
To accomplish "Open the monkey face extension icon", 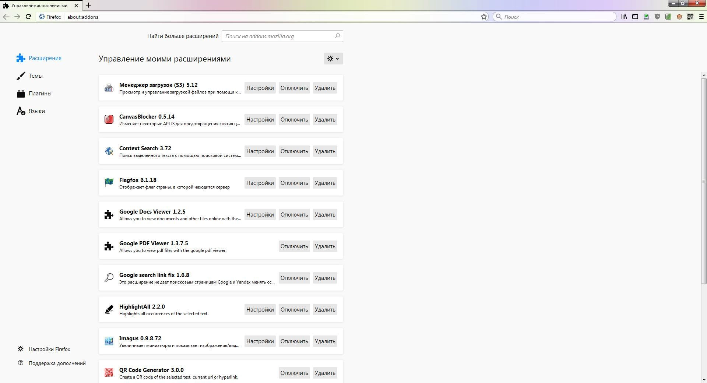I will 679,17.
